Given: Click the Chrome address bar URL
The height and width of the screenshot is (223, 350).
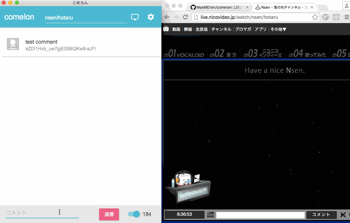Looking at the screenshot, I should 239,17.
